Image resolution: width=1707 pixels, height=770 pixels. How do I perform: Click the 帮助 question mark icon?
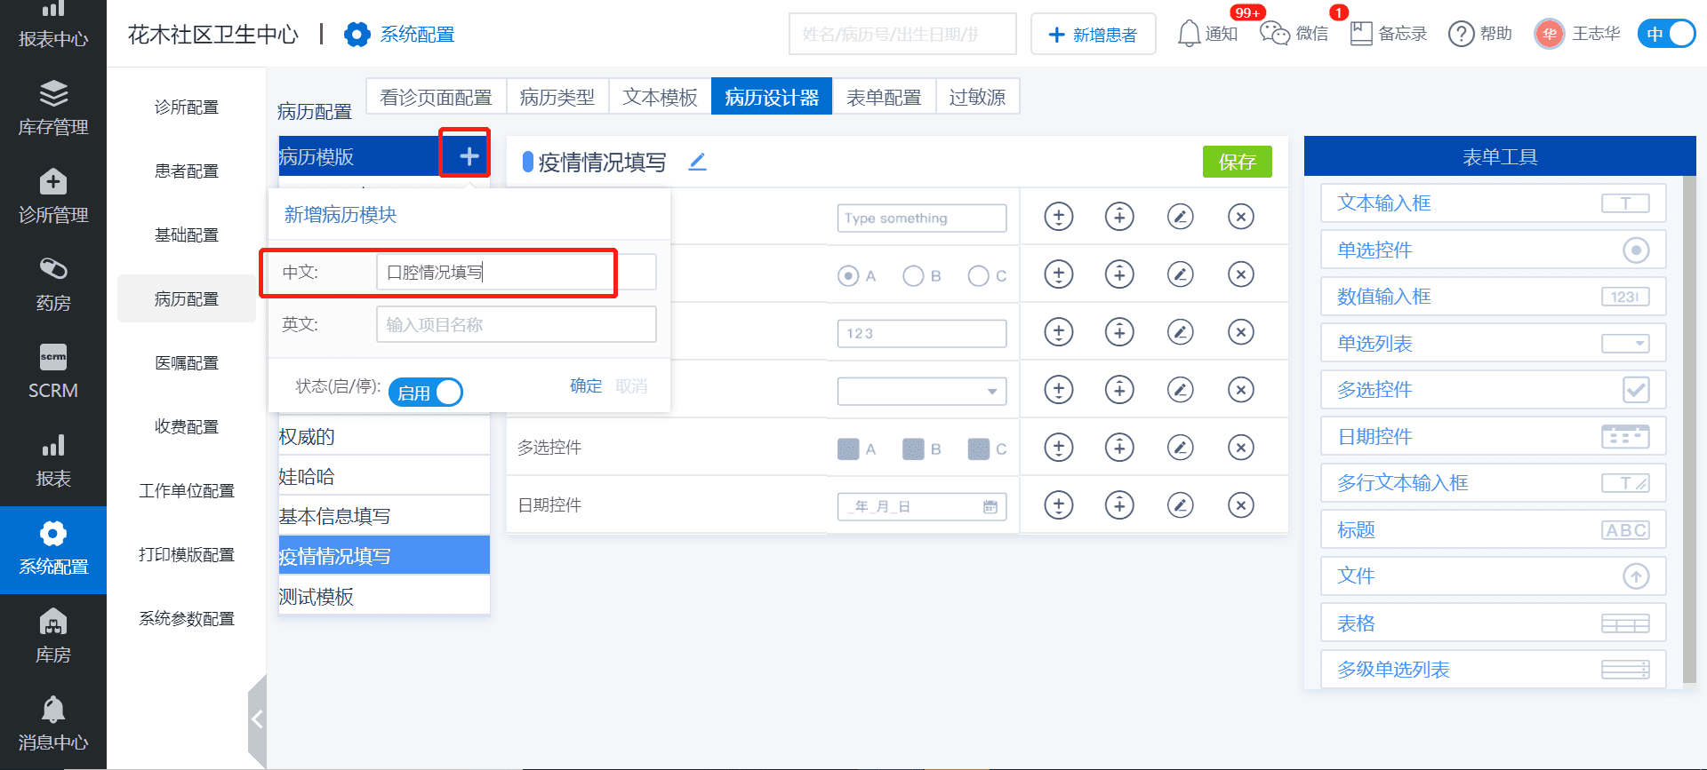(1461, 34)
